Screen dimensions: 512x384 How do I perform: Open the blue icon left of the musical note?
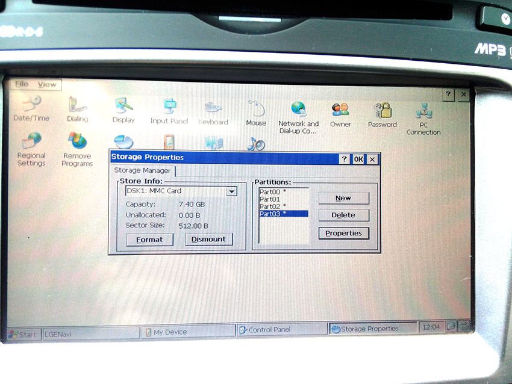214,143
